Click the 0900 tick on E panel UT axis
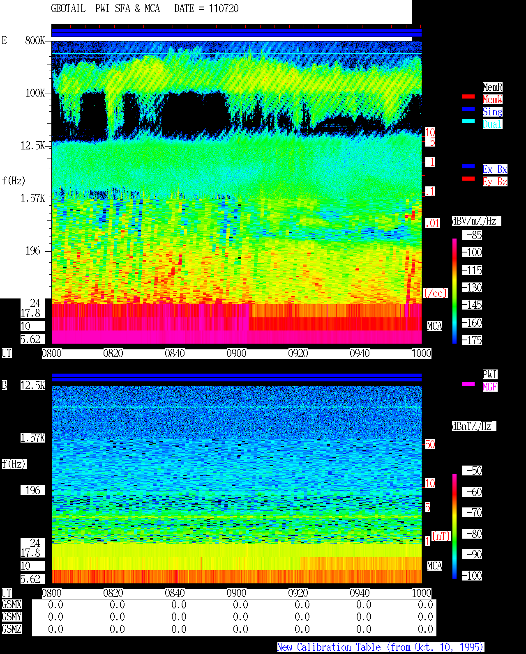Image resolution: width=526 pixels, height=654 pixels. click(236, 353)
